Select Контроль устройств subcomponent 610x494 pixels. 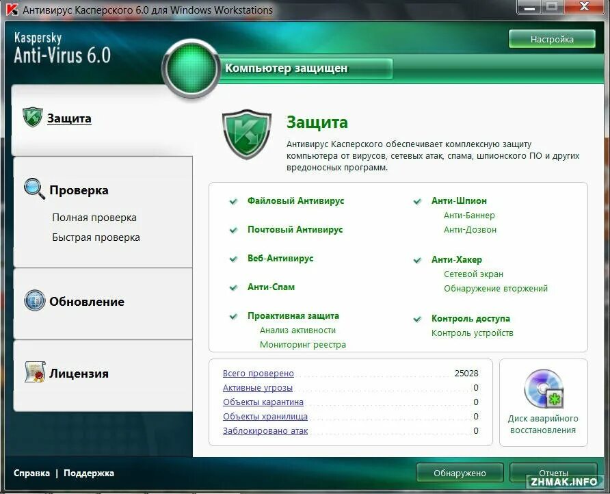click(x=473, y=333)
